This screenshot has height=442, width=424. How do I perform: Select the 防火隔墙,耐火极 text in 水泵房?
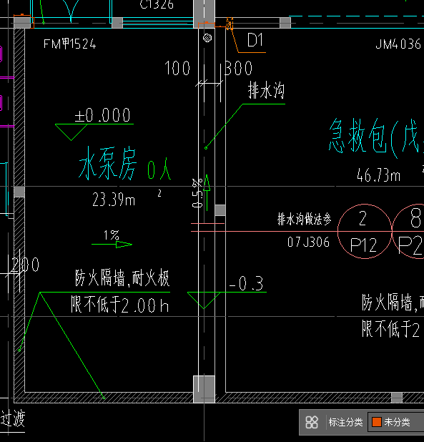[122, 278]
